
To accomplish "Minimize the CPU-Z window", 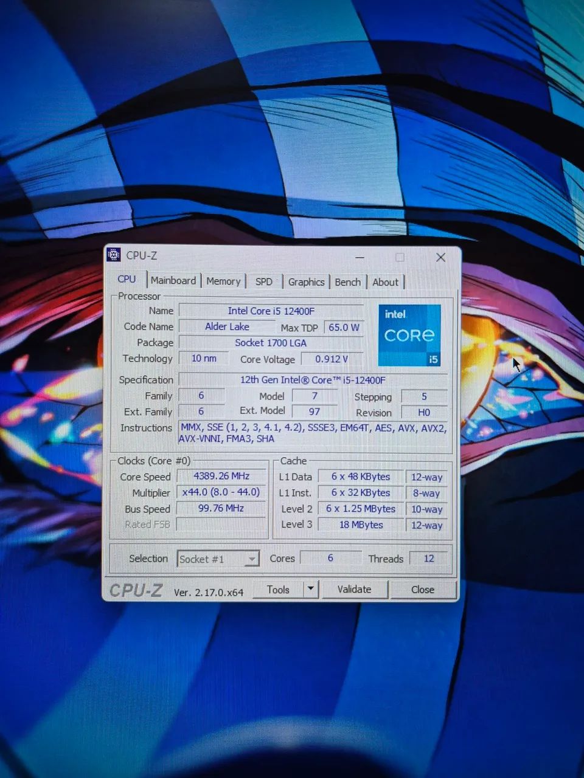I will (360, 257).
